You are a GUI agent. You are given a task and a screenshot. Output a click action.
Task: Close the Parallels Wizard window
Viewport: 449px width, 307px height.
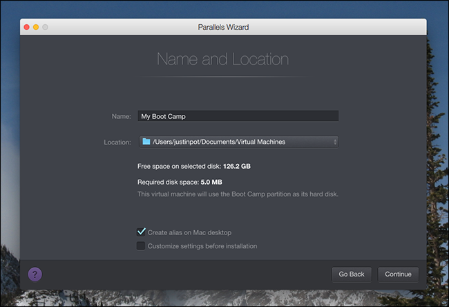[x=27, y=27]
